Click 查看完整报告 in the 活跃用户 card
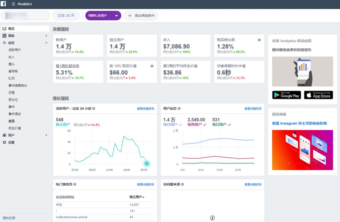The width and height of the screenshot is (340, 222). pos(145,109)
